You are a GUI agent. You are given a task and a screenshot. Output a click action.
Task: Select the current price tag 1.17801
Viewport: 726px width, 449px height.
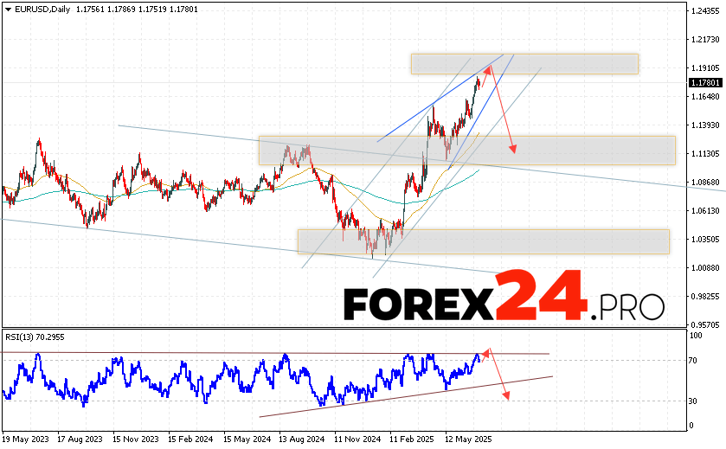point(705,82)
